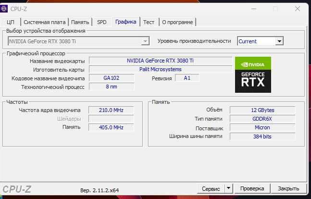This screenshot has height=199, width=311.
Task: Click the Поставщик label
Action: [209, 128]
